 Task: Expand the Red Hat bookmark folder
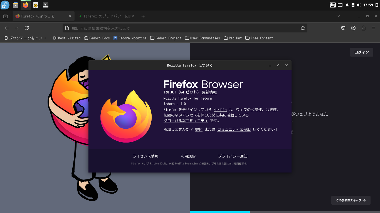coord(233,38)
